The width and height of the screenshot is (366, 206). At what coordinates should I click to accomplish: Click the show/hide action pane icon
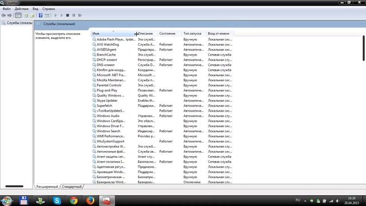(x=47, y=15)
